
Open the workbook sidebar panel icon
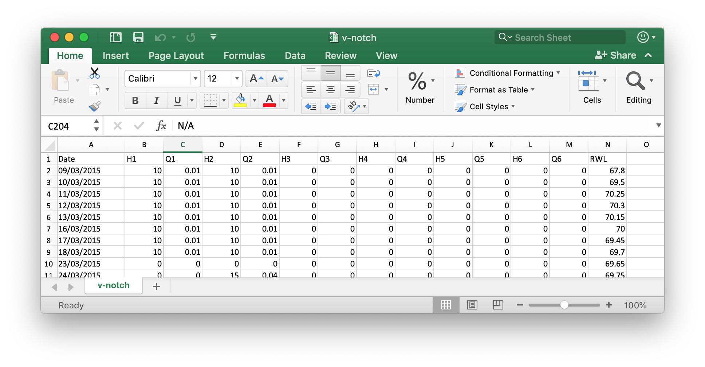tap(116, 37)
